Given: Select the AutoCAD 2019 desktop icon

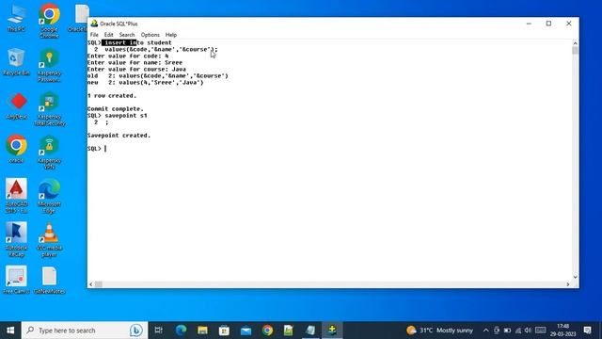Looking at the screenshot, I should [16, 196].
